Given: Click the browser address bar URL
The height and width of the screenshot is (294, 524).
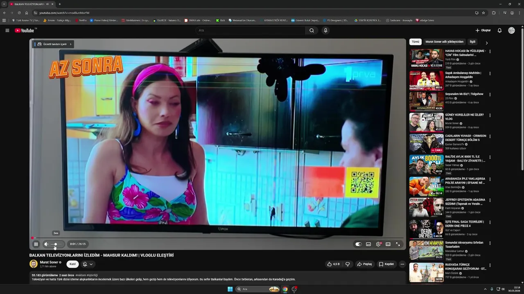Looking at the screenshot, I should click(64, 13).
